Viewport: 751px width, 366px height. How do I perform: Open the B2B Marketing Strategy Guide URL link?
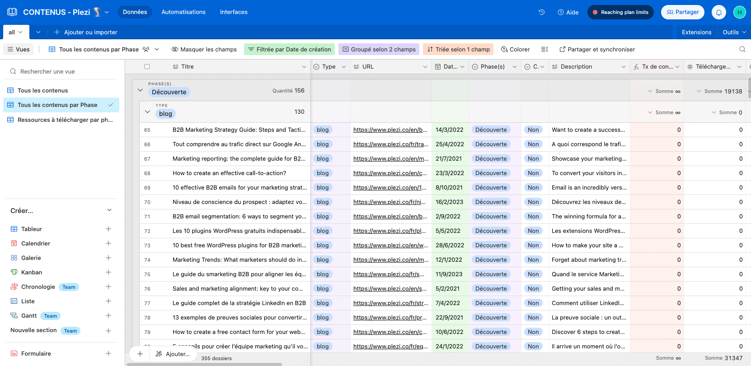pos(390,130)
